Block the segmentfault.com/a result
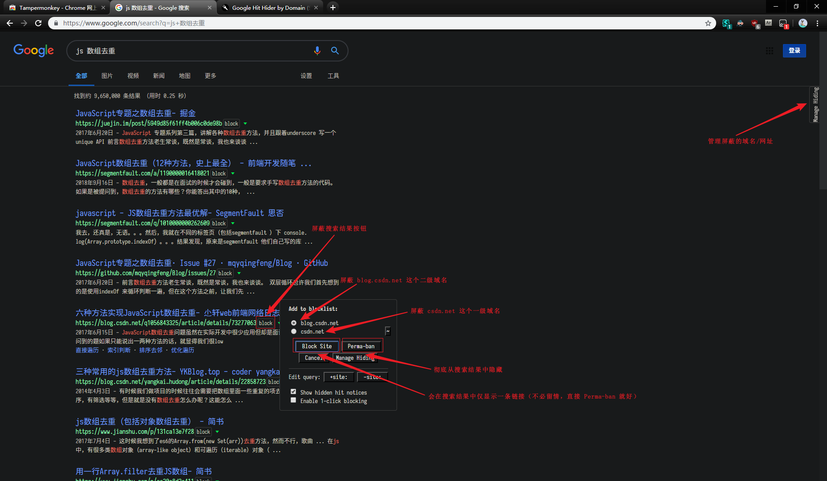Screen dimensions: 827x481 [x=219, y=173]
